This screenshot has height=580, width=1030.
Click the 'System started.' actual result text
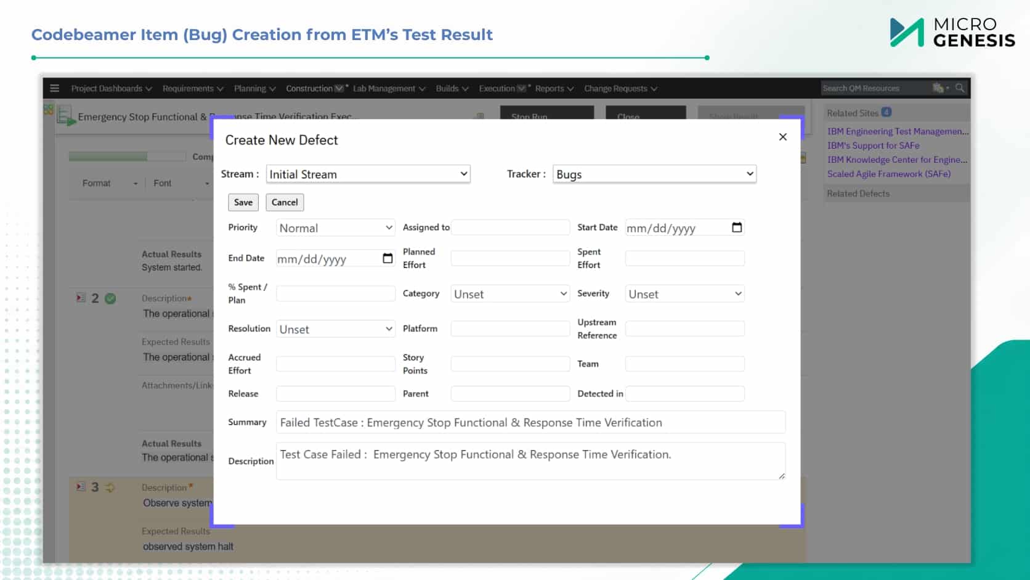tap(172, 268)
